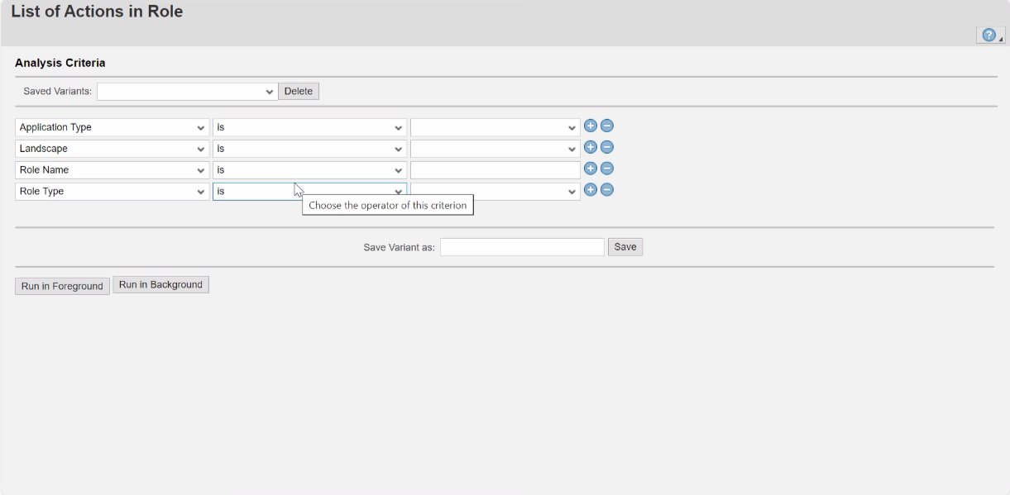This screenshot has width=1010, height=495.
Task: Open the Role Name field selector
Action: tap(112, 170)
